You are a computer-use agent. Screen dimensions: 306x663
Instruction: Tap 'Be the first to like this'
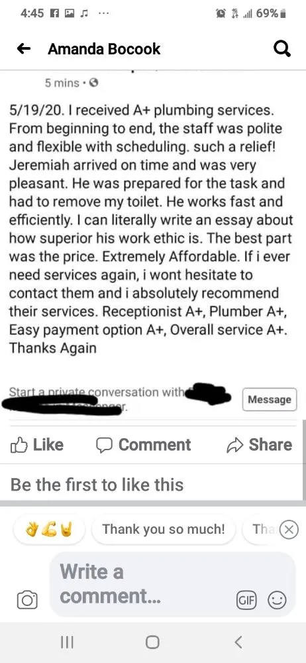tap(97, 484)
